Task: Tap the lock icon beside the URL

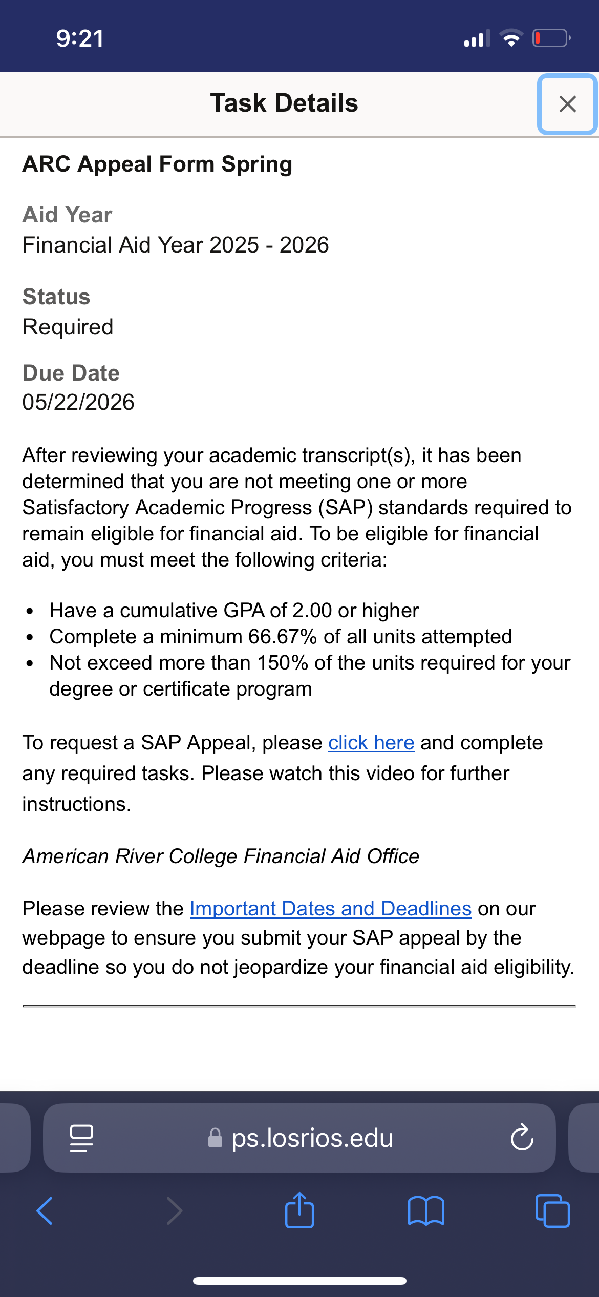Action: 215,1138
